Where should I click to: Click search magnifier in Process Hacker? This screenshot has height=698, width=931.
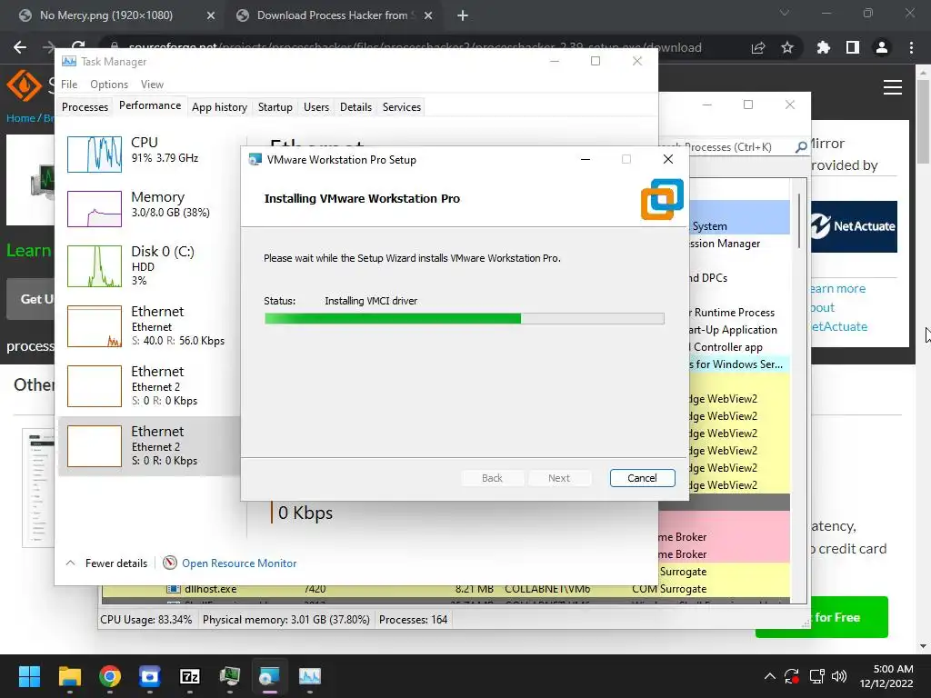pos(801,146)
